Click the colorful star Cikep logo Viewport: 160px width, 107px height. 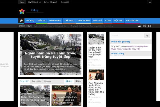point(22,11)
